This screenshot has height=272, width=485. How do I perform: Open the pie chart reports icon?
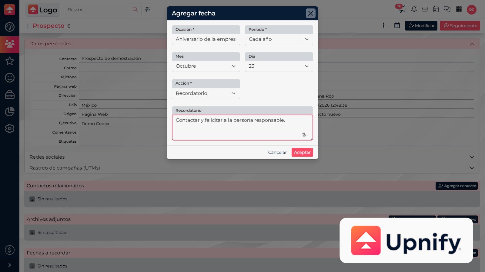point(10,112)
